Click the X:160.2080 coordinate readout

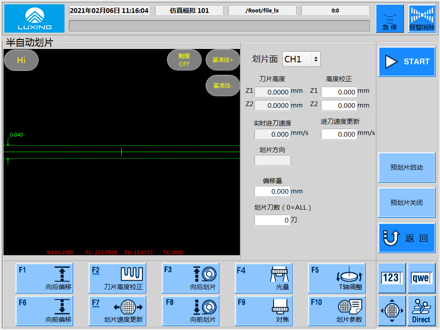(60, 252)
